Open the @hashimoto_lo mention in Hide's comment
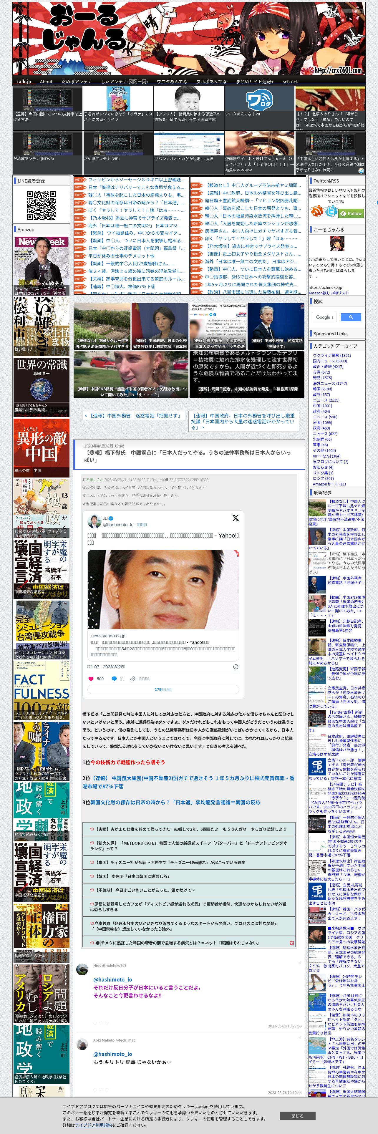 pyautogui.click(x=113, y=979)
